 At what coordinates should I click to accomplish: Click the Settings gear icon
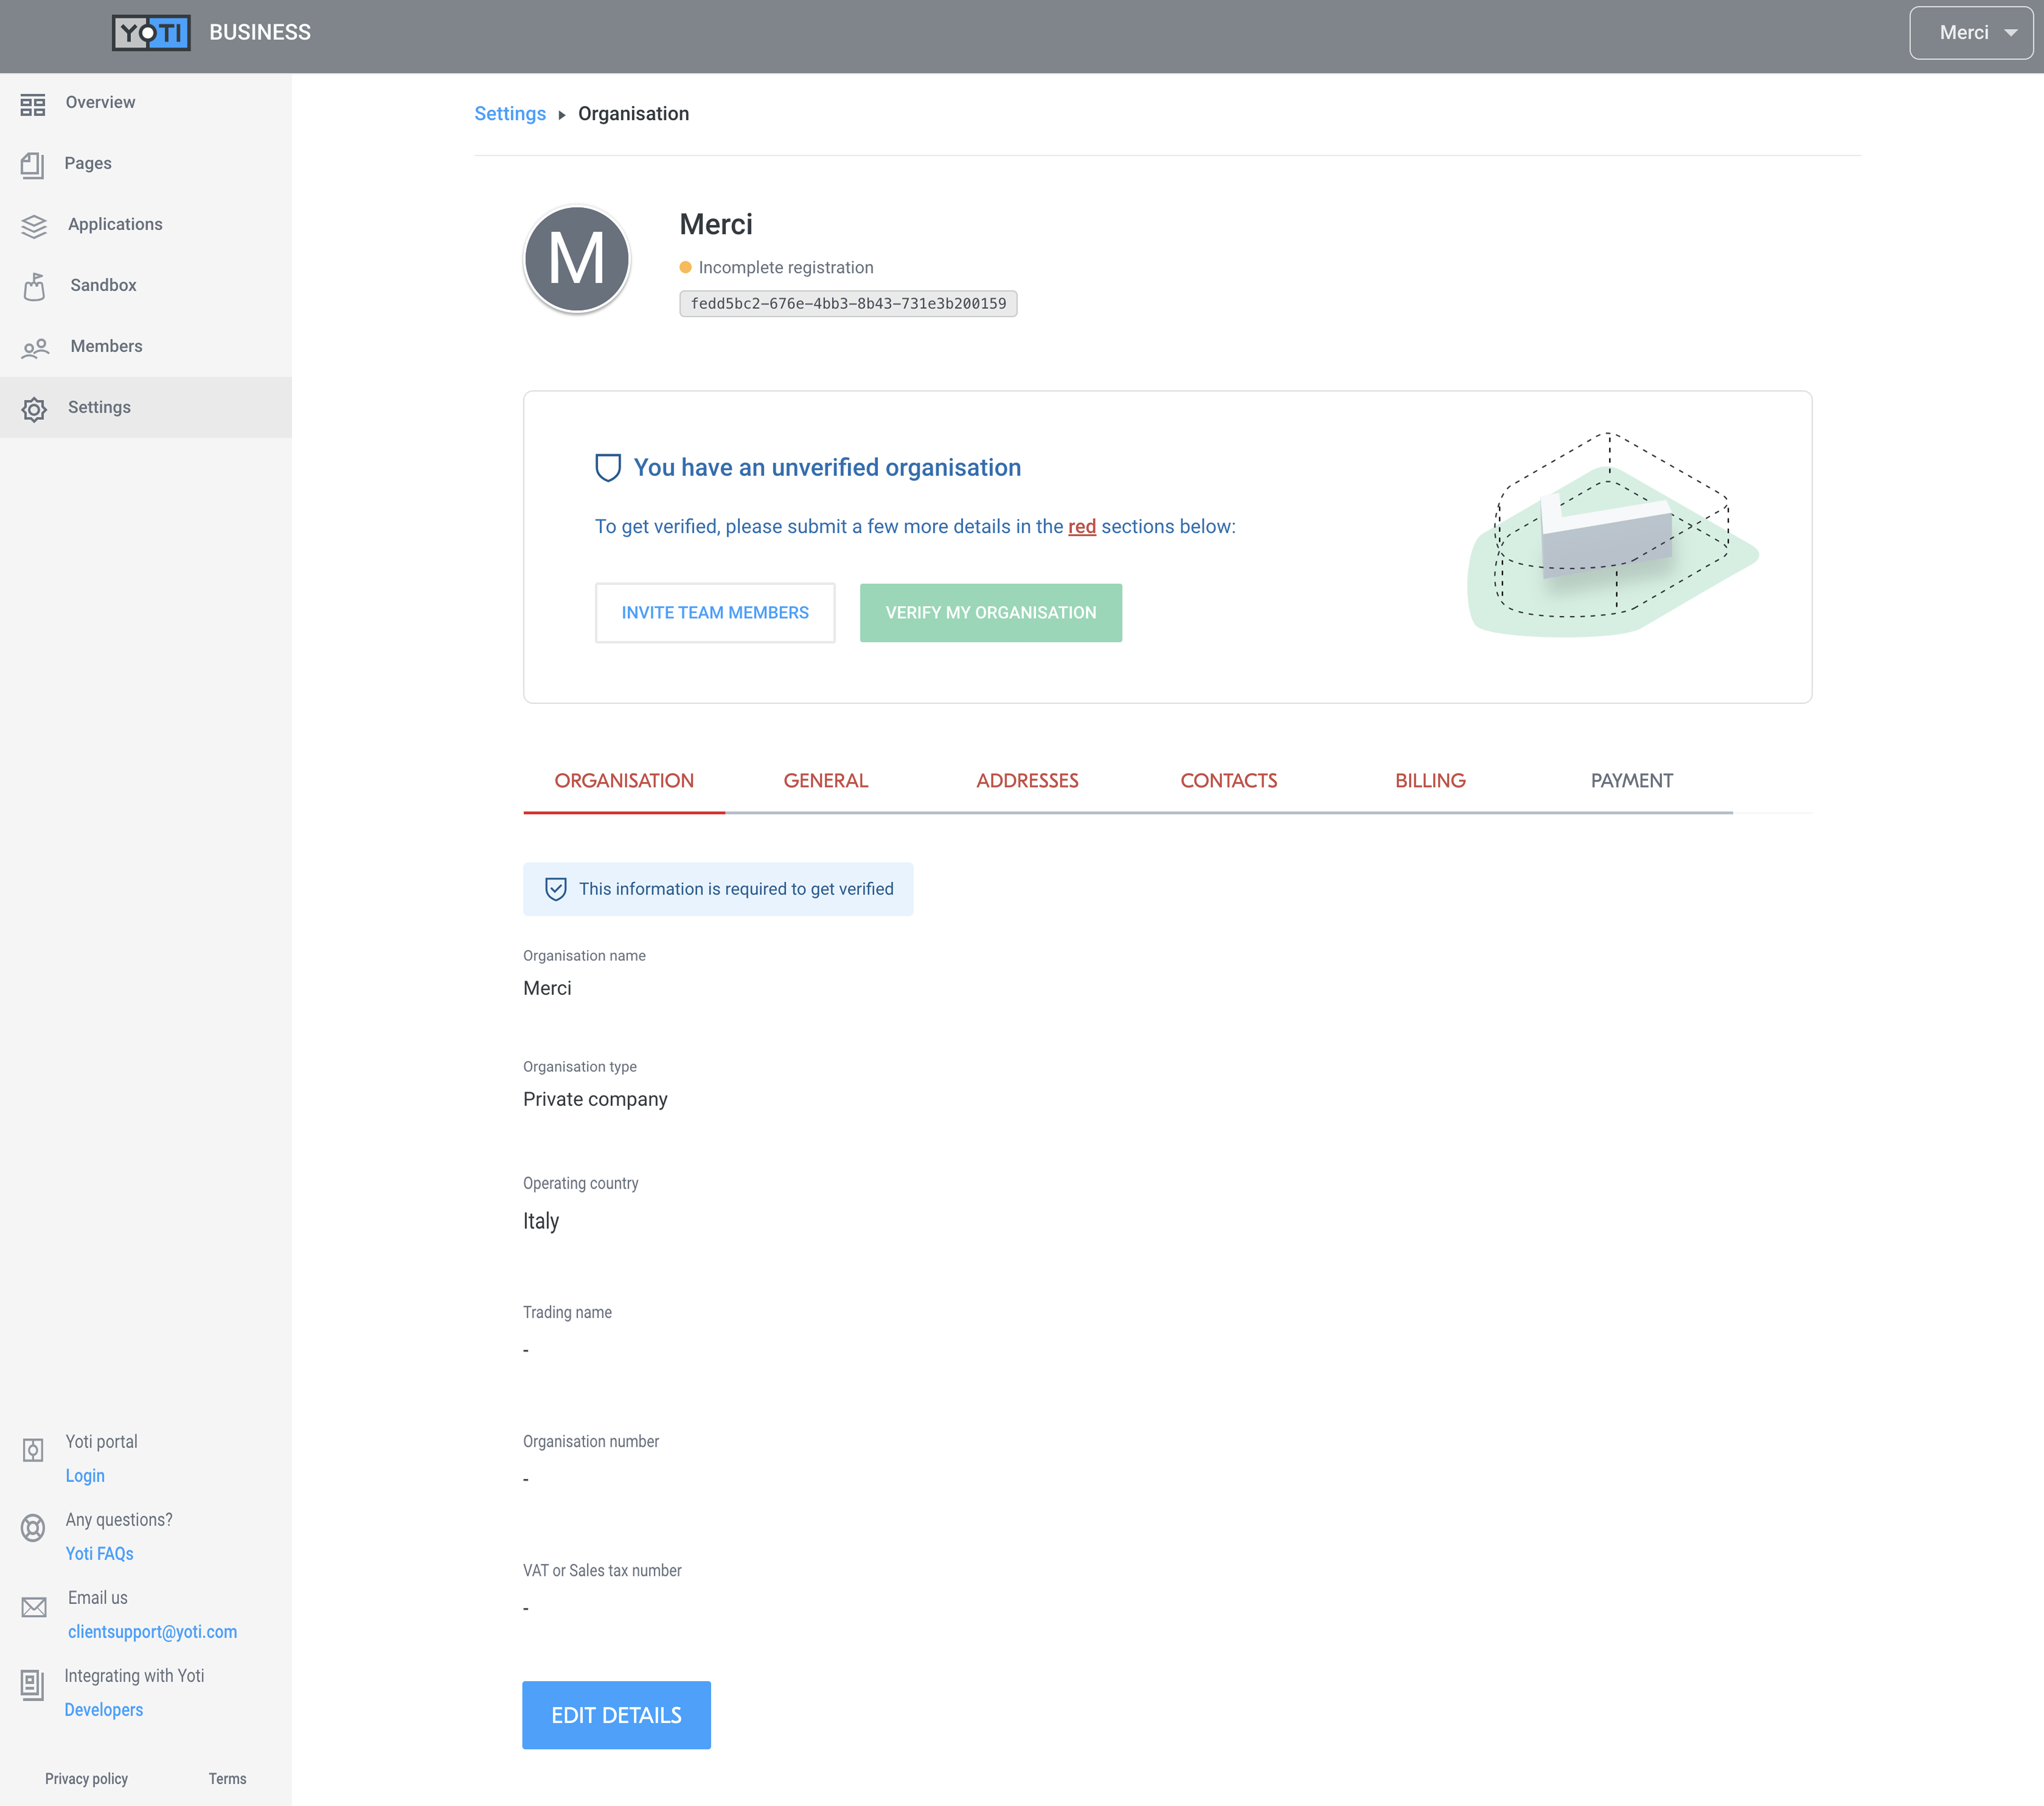click(34, 409)
